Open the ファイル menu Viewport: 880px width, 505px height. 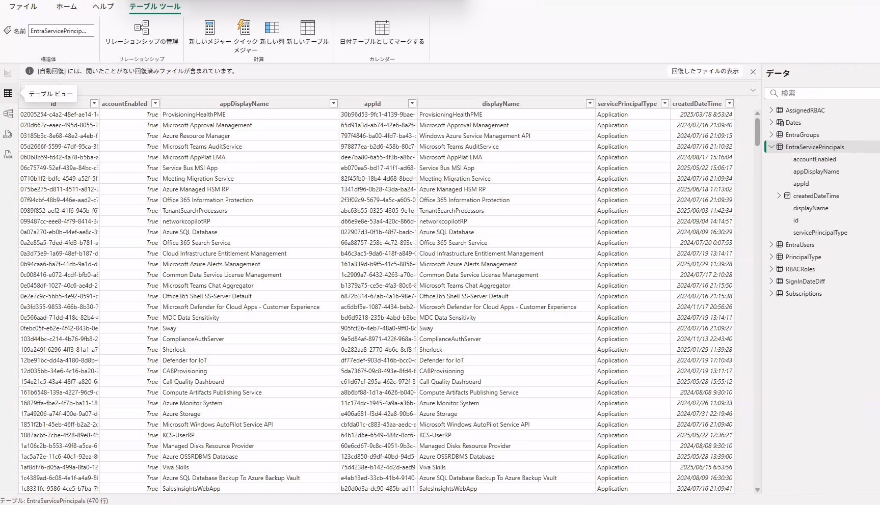click(x=22, y=7)
